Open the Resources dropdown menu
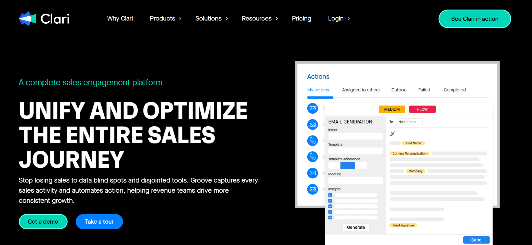Image resolution: width=532 pixels, height=245 pixels. pyautogui.click(x=260, y=19)
